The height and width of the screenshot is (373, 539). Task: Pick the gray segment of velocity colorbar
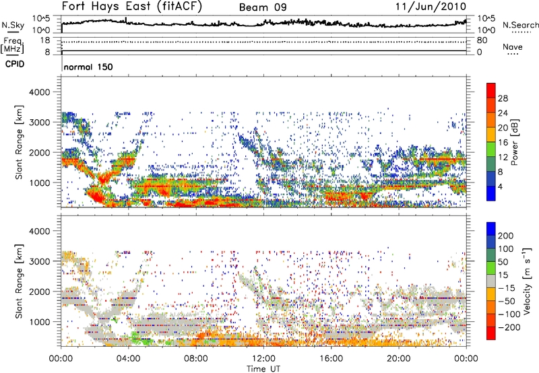491,281
